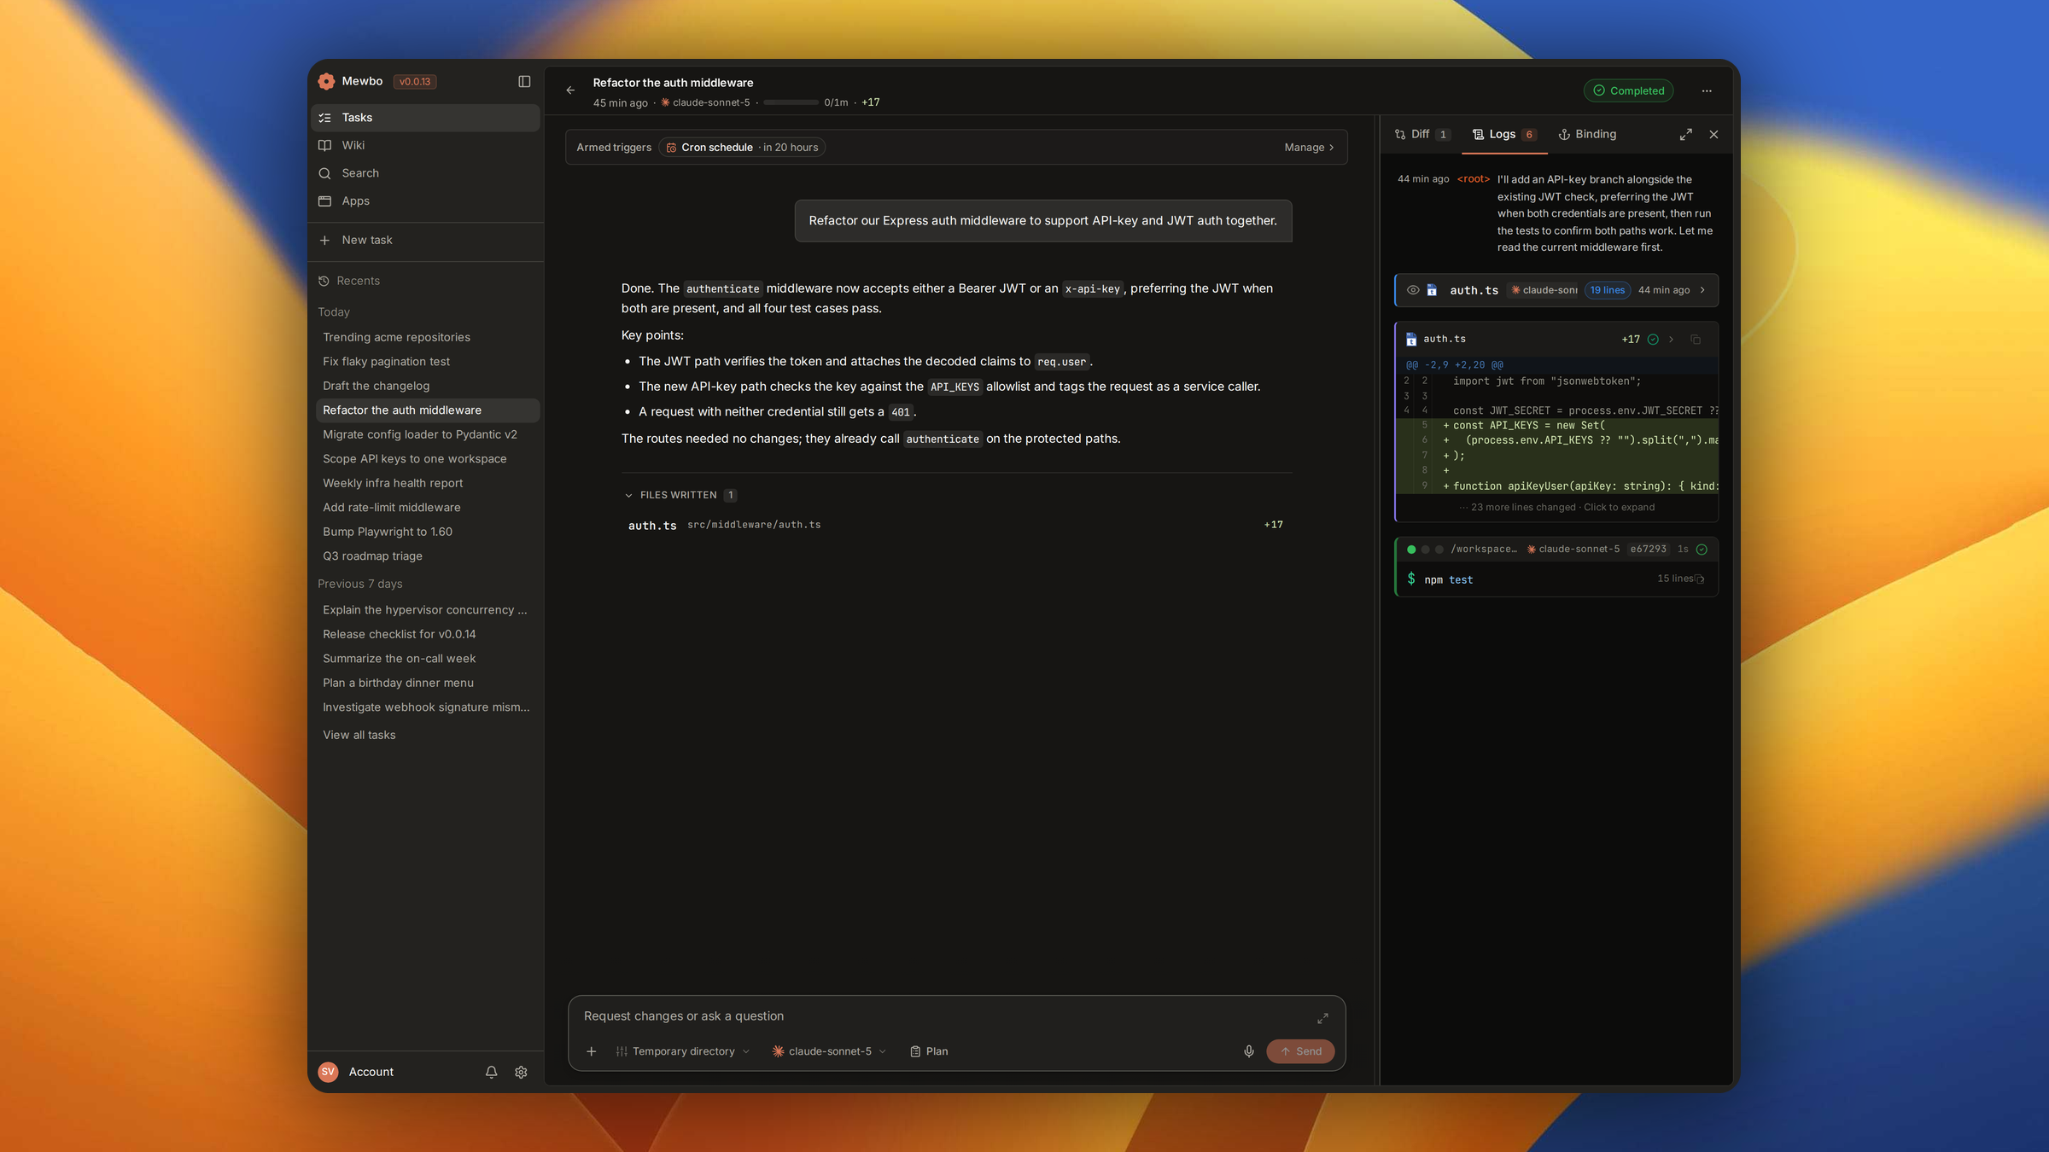Open npm test output lines icon

[x=1700, y=579]
